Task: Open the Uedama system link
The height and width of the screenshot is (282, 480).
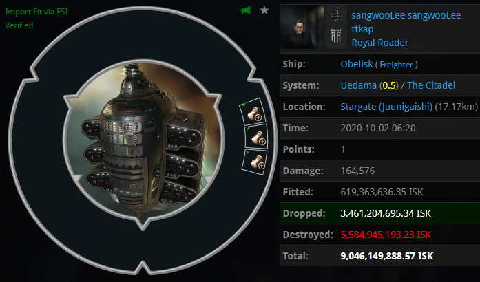Action: 359,85
